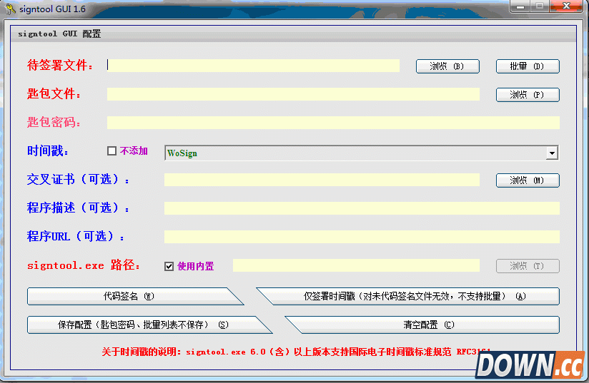
Task: Click the signtool GUI 配置 group header
Action: pos(60,34)
